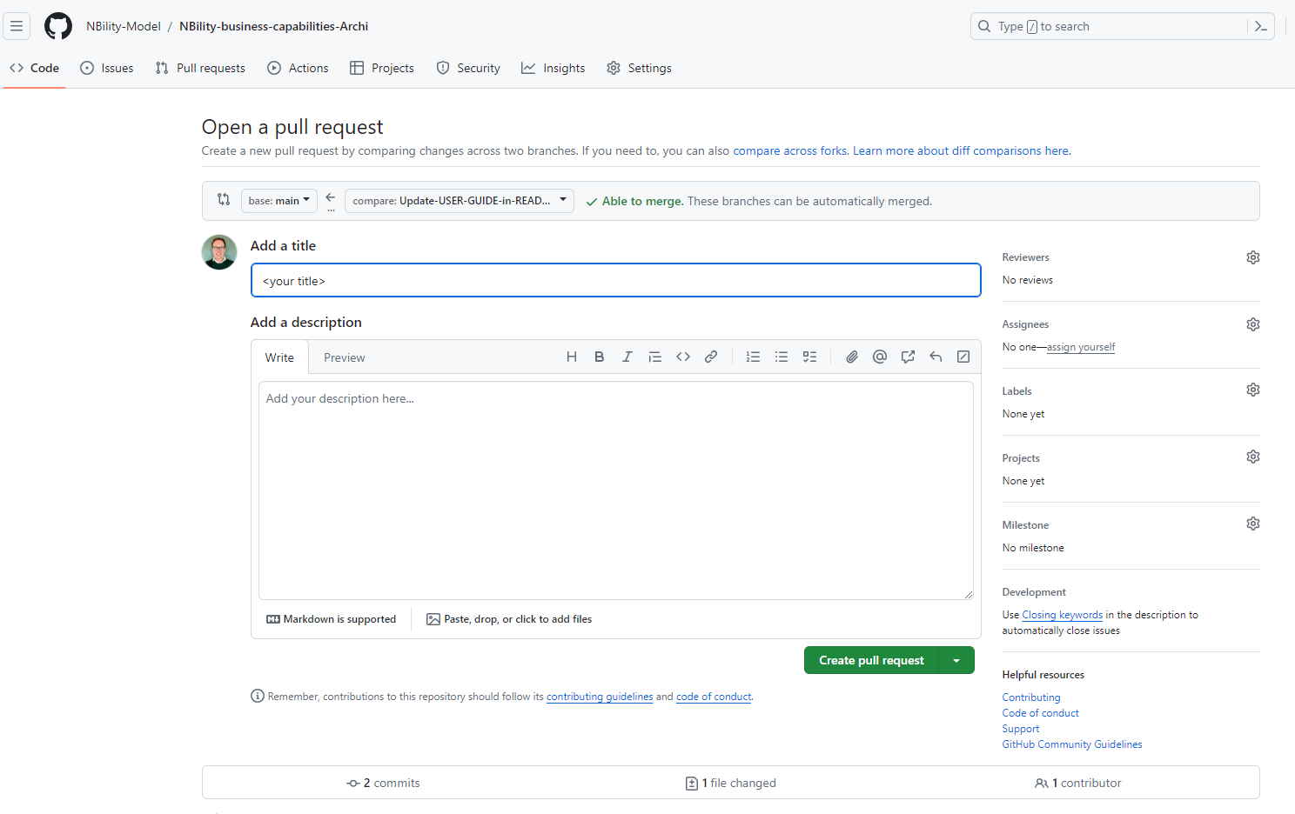The width and height of the screenshot is (1295, 814).
Task: Insert a code snippet via the code icon
Action: 682,357
